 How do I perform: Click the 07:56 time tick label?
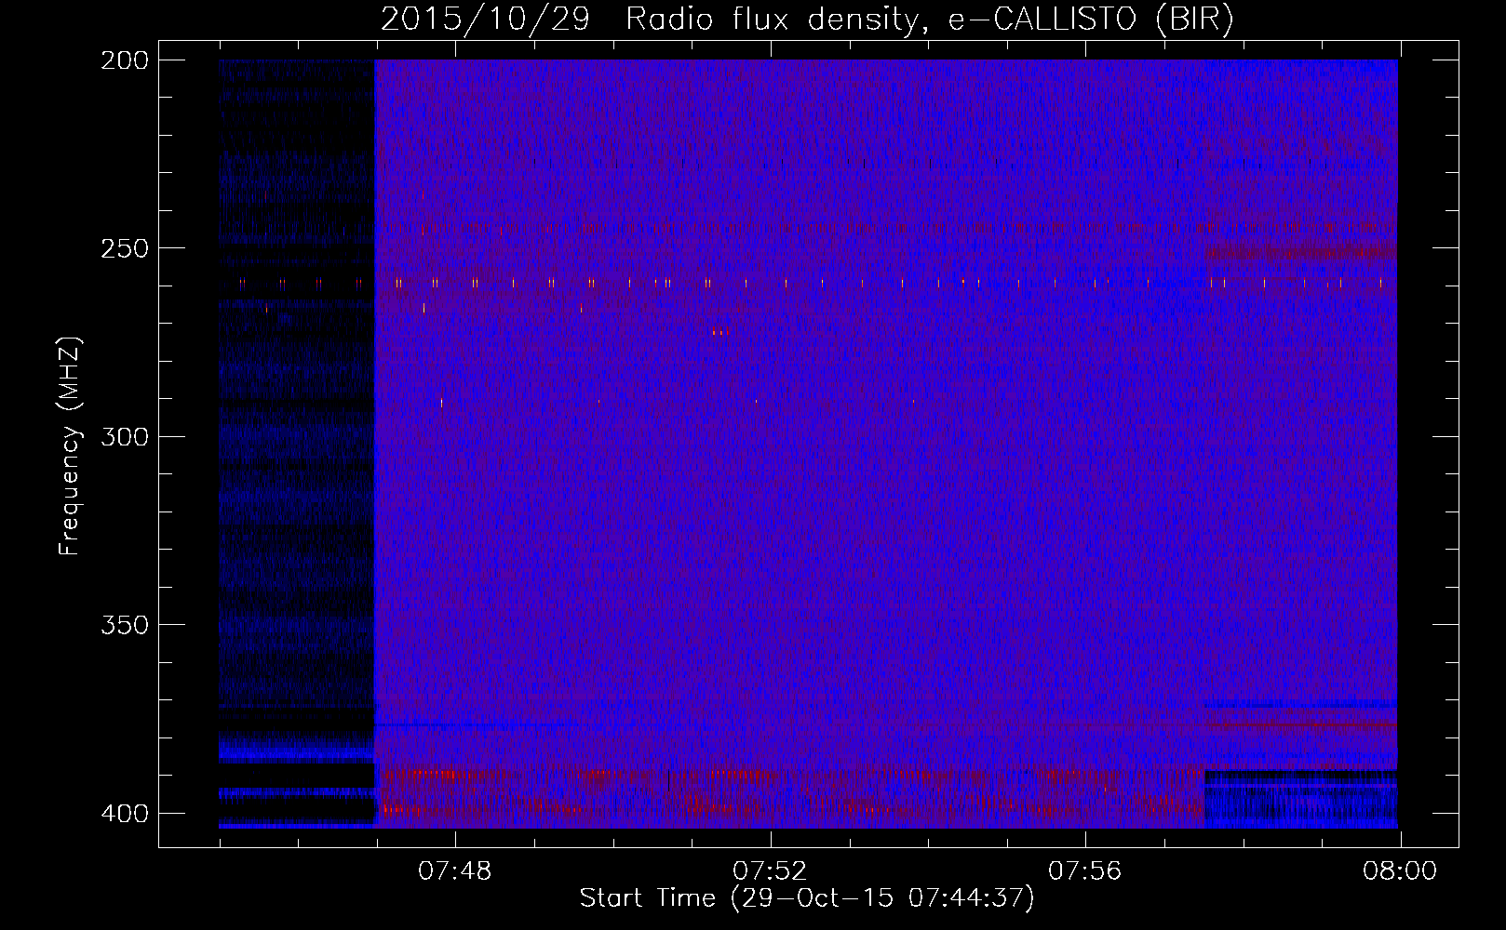coord(1085,871)
